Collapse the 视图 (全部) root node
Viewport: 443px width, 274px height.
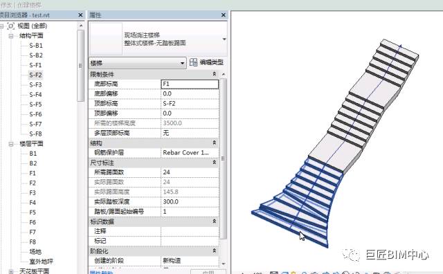click(1, 26)
